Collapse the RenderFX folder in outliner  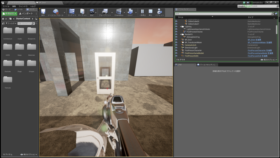(181, 34)
